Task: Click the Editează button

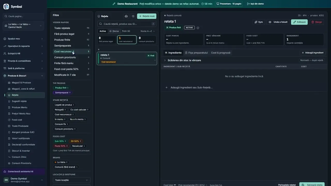Action: [x=299, y=22]
